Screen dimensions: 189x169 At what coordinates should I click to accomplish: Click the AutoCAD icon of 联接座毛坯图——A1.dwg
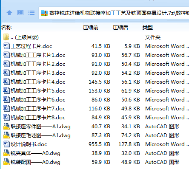point(6,135)
